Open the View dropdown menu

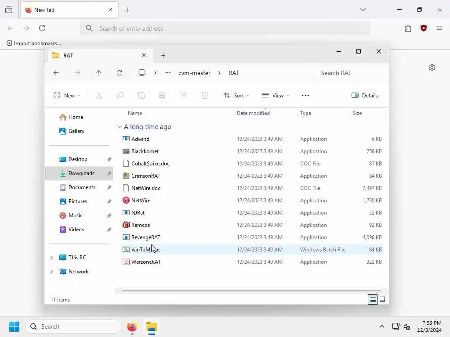click(275, 95)
